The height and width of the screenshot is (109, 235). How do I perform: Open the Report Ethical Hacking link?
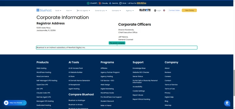141,99
